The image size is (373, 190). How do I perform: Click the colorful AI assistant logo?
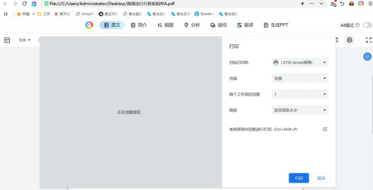[89, 25]
